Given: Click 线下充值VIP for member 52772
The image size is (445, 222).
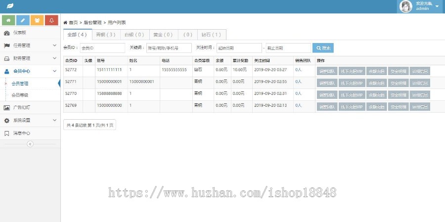Looking at the screenshot, I should 352,71.
